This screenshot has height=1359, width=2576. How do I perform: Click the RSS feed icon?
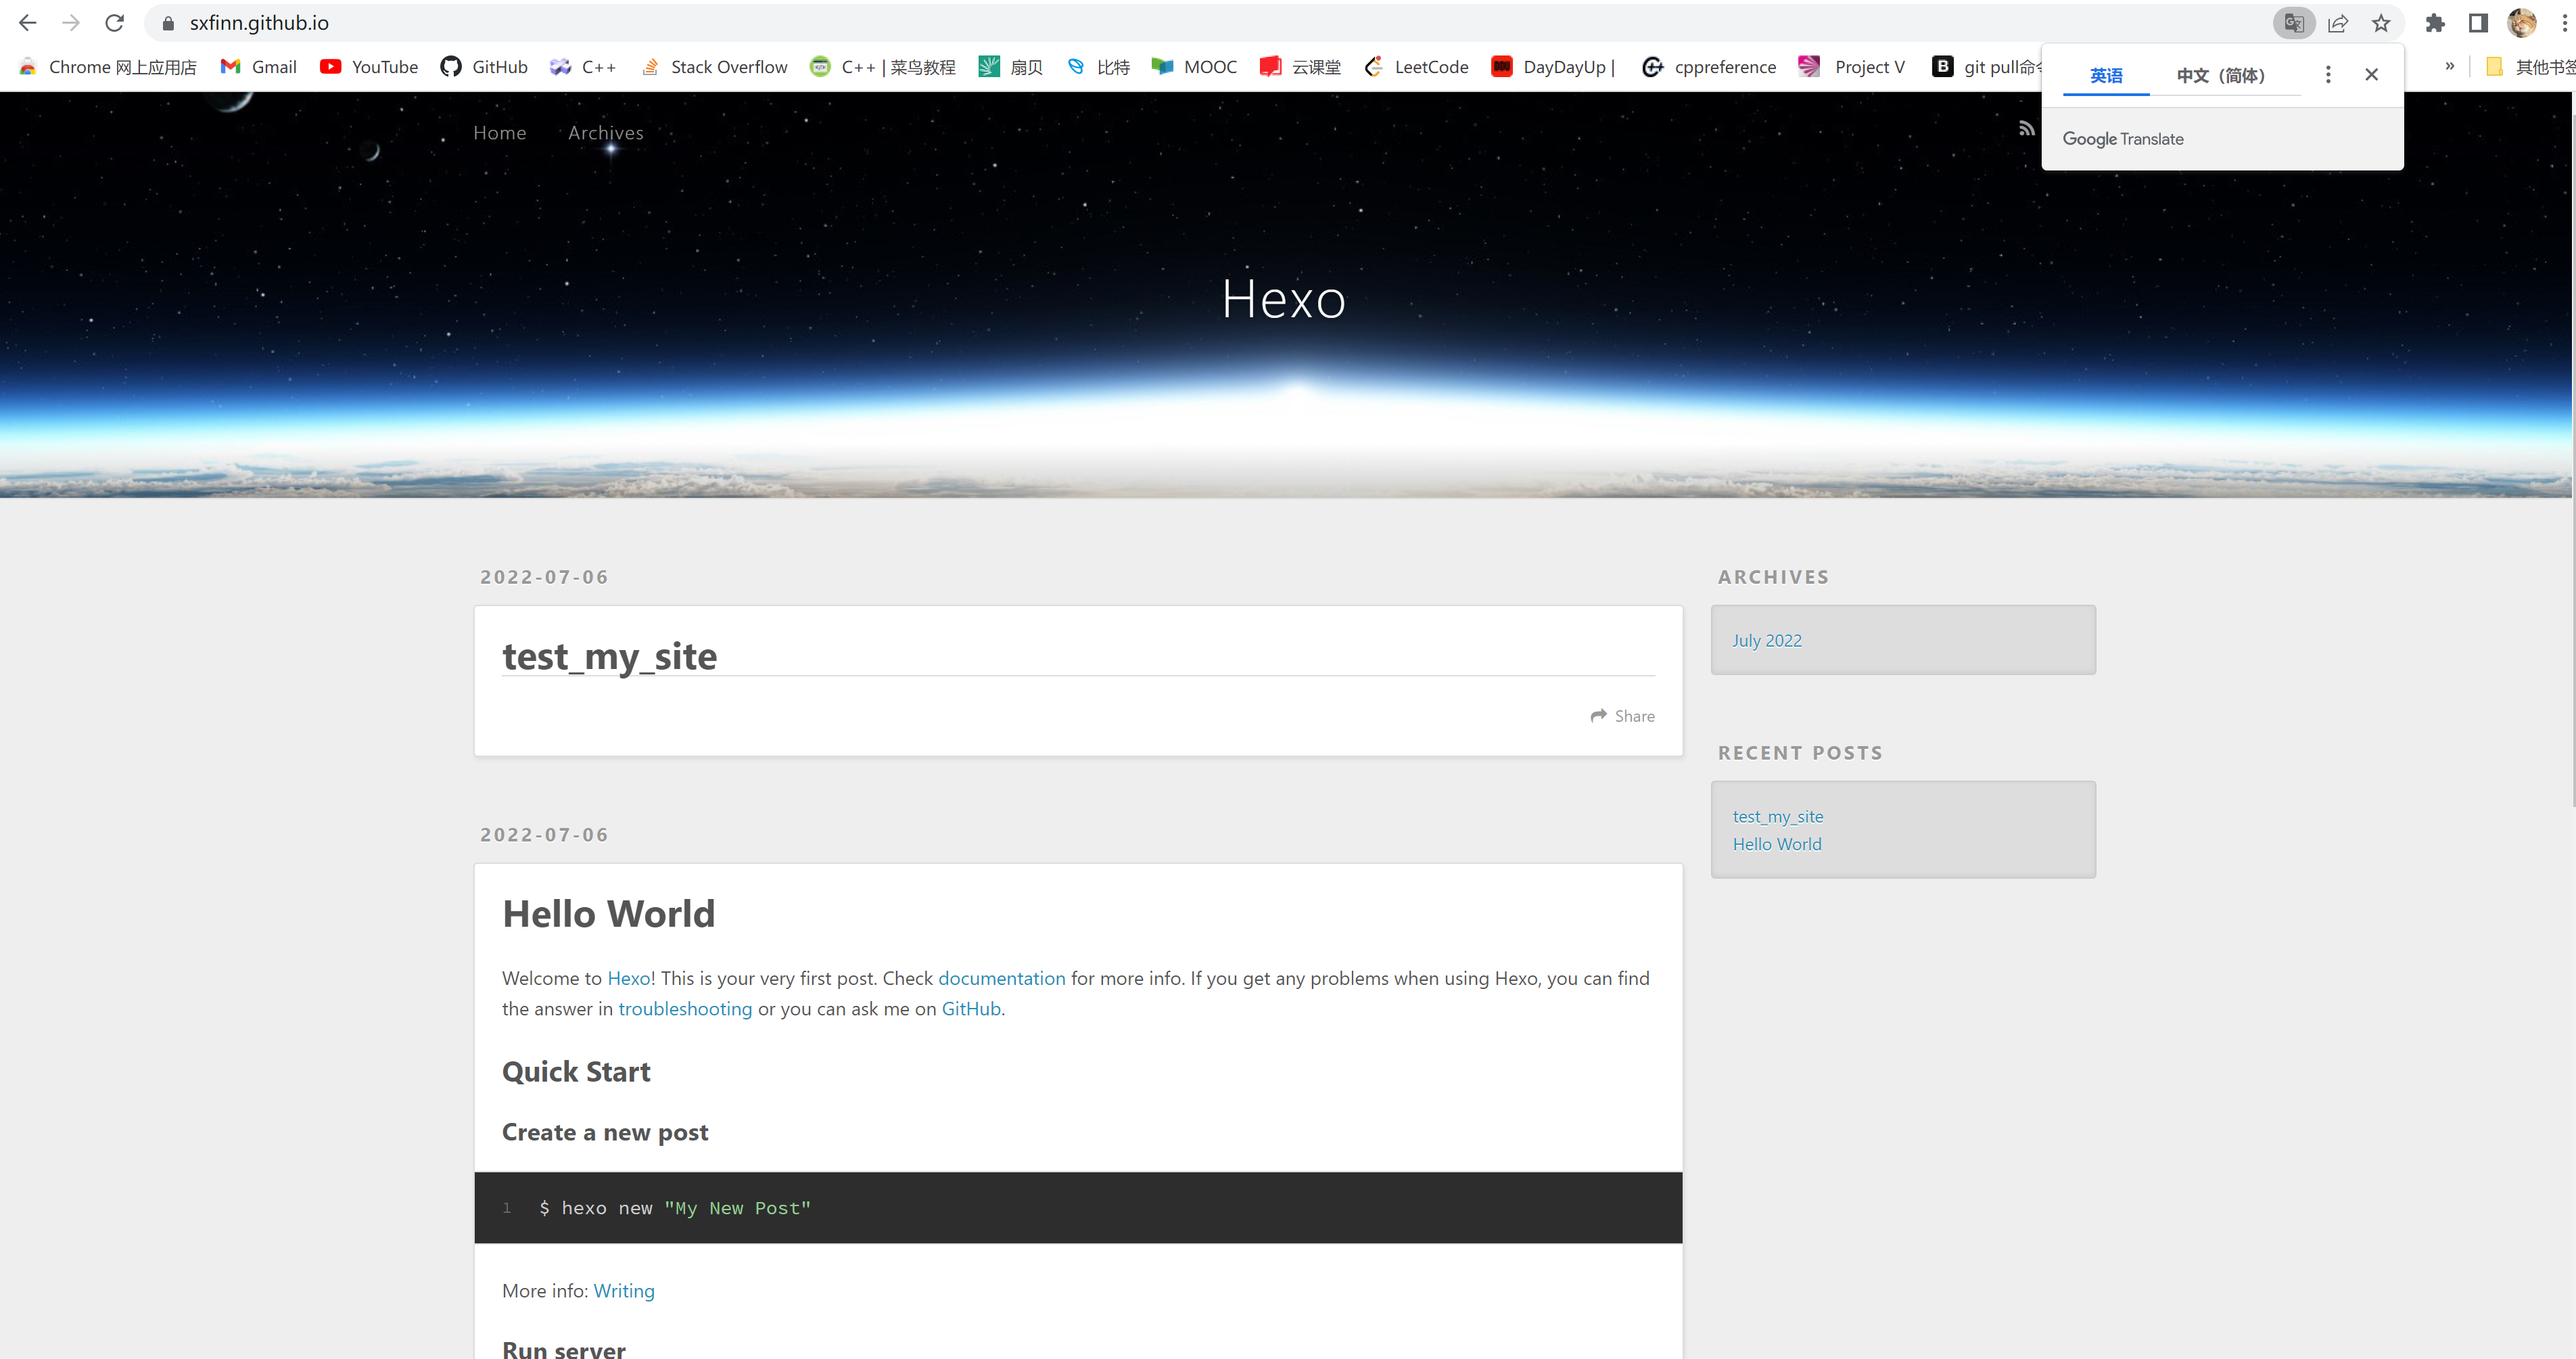[2026, 128]
